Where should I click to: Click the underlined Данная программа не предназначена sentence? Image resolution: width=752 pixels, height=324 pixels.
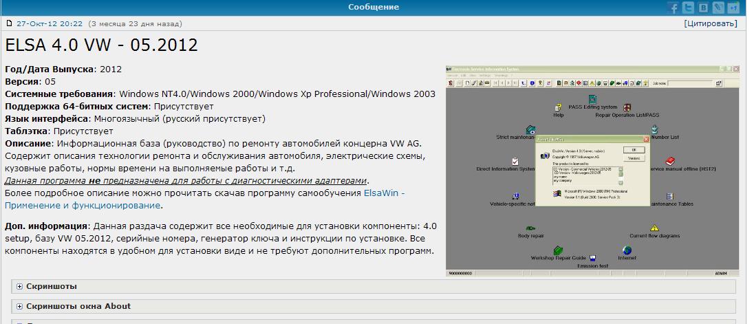186,181
